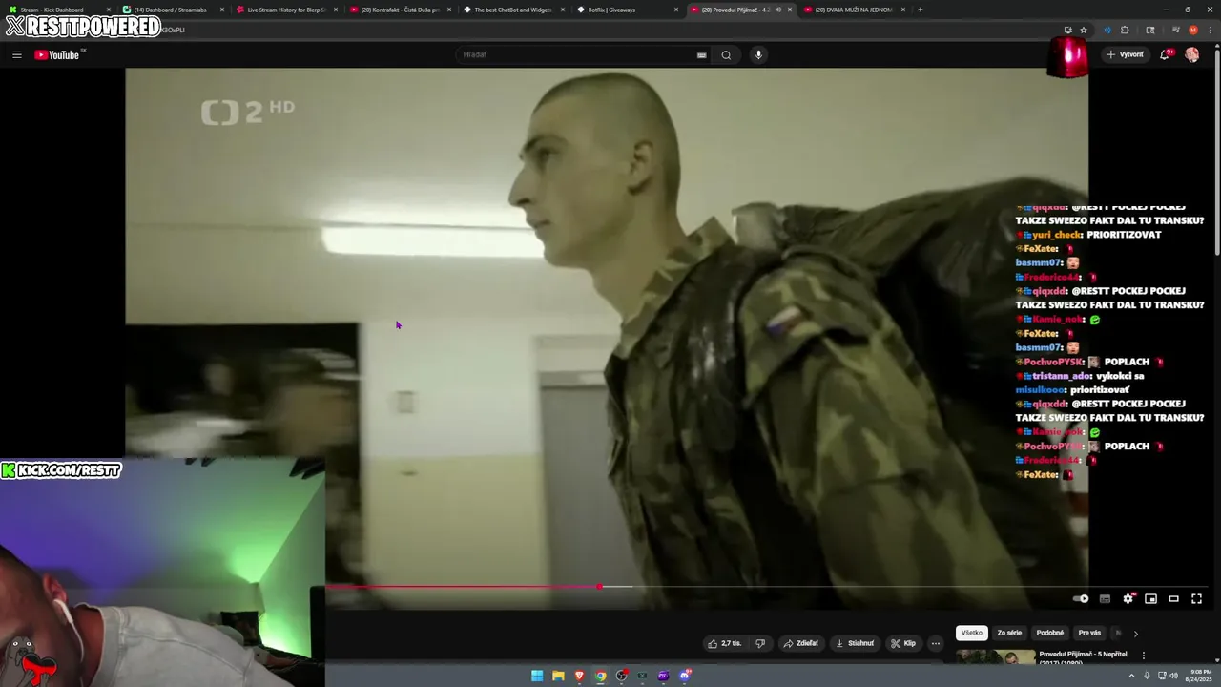Open options for Provedul Přijímač 5 video

click(x=1143, y=656)
